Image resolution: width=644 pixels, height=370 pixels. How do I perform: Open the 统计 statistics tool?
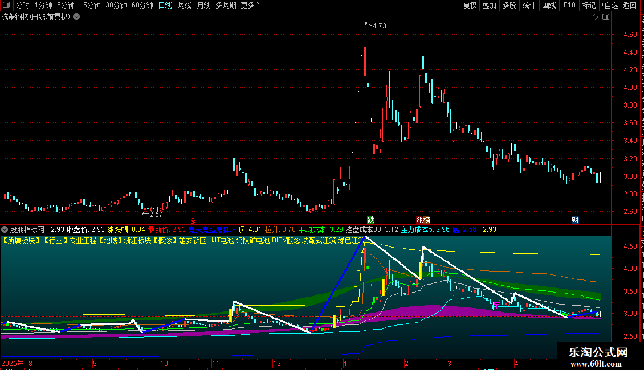[528, 5]
